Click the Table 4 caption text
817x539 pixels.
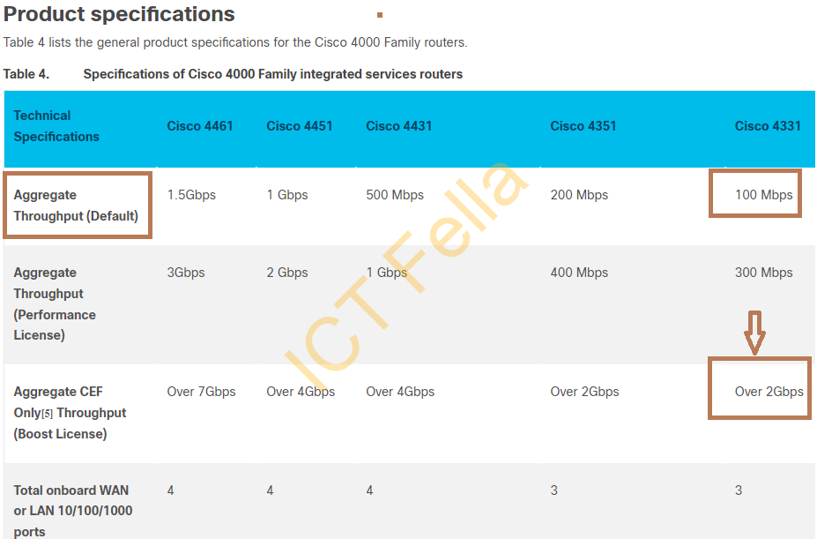tap(233, 74)
